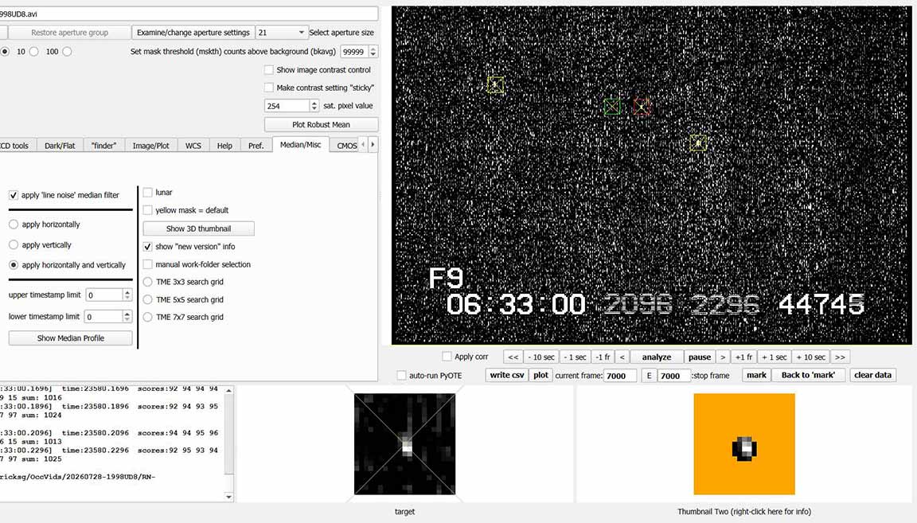
Task: Adjust the sat. pixel value spinner
Action: [x=314, y=106]
